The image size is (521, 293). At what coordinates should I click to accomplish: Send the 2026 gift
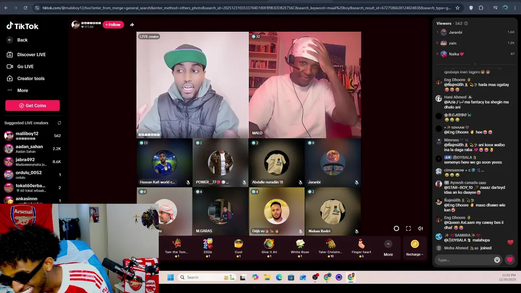[x=208, y=248]
